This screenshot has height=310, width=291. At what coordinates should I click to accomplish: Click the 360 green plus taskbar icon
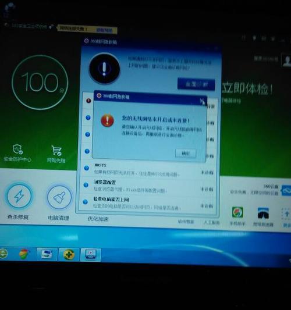69,254
